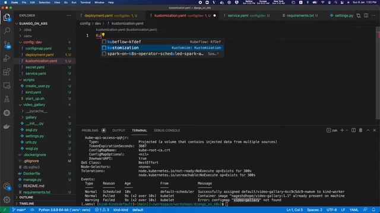Screen dimensions: 380x213
Task: Switch to settings.py editor tab
Action: coord(341,15)
